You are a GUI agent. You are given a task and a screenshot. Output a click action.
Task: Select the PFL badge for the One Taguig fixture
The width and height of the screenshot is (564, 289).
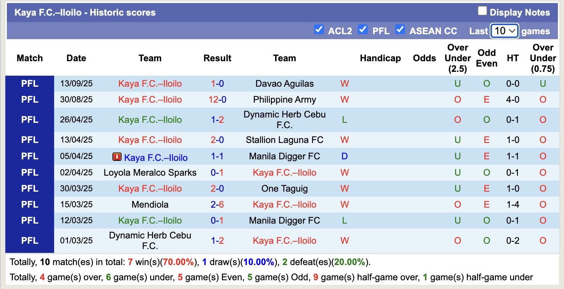pyautogui.click(x=29, y=188)
